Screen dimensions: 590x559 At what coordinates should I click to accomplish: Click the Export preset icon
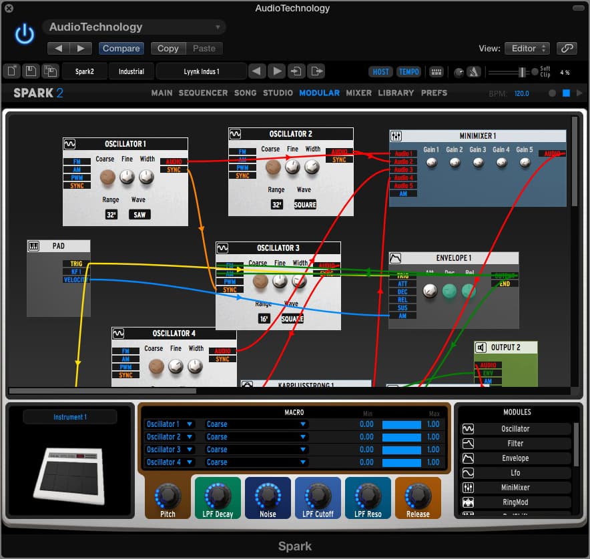coord(316,71)
